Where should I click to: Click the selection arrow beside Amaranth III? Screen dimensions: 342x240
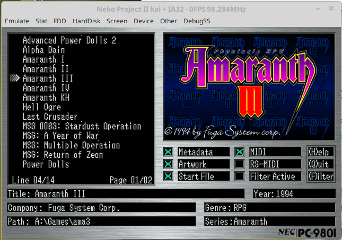(x=15, y=78)
